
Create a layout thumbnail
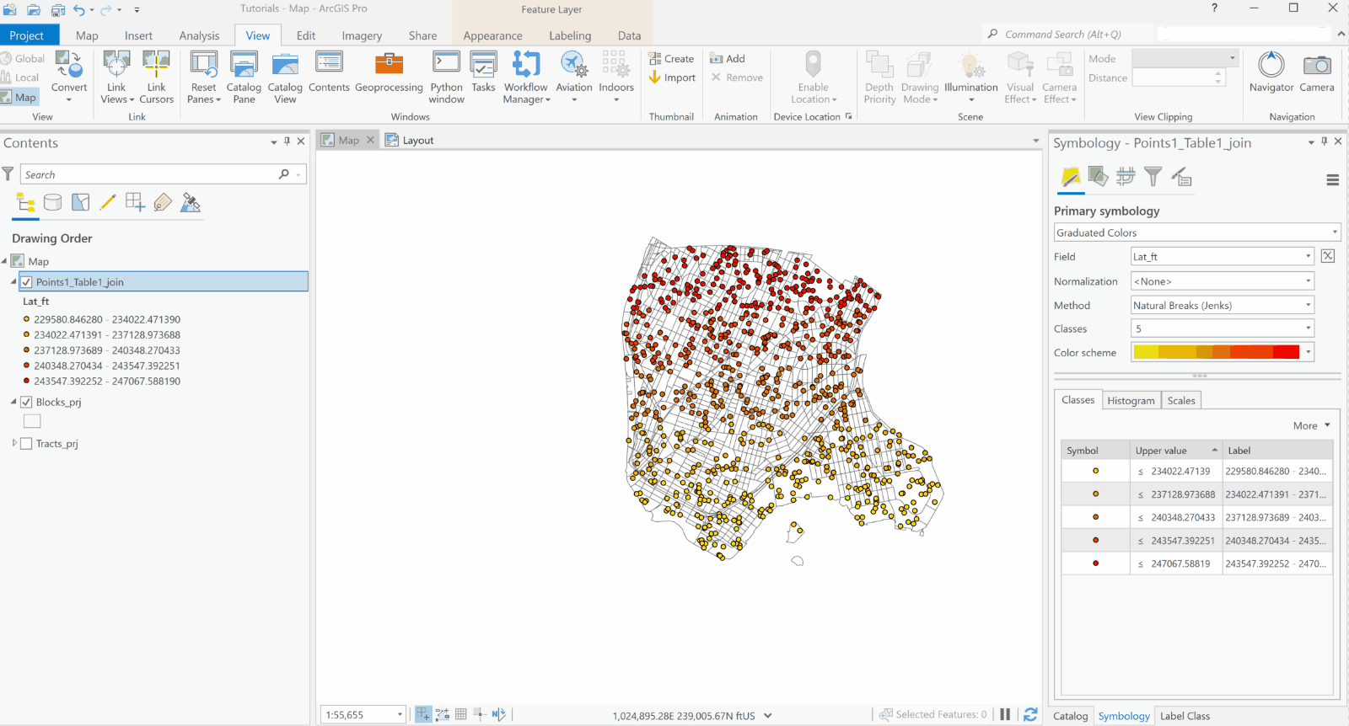672,59
